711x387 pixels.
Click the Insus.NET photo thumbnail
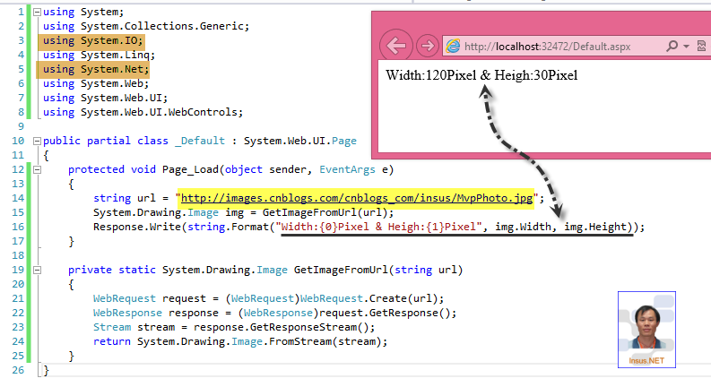pyautogui.click(x=646, y=330)
